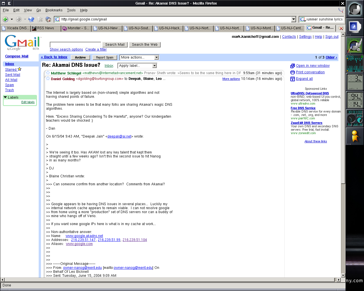Click More options for Daniel Golding's message
Image resolution: width=364 pixels, height=291 pixels.
coord(231,79)
